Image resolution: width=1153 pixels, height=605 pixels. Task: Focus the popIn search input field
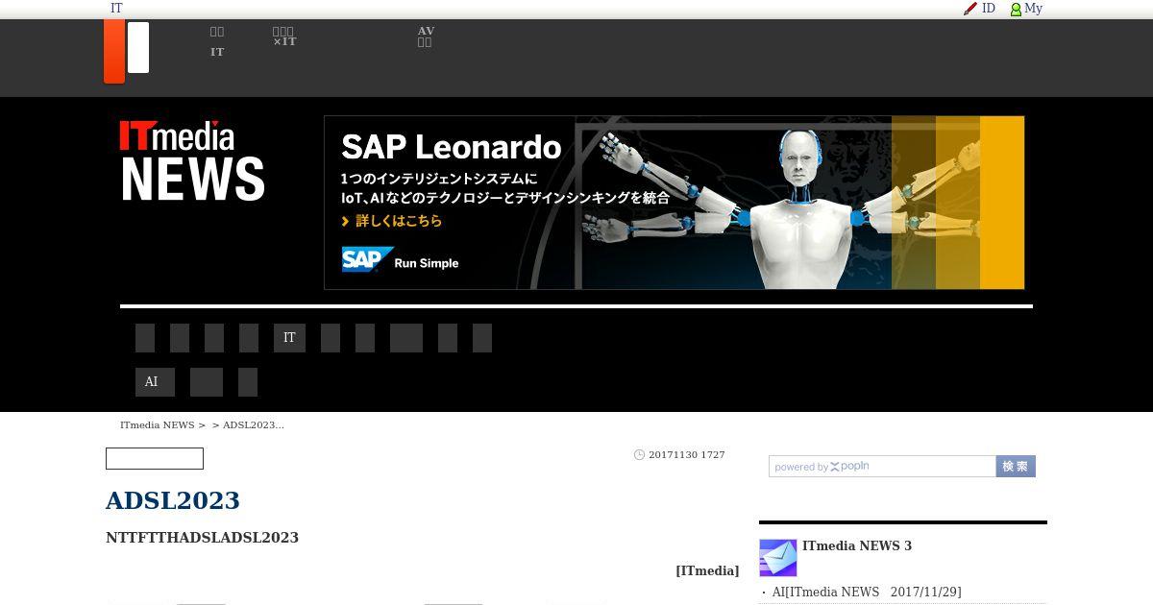pos(882,467)
